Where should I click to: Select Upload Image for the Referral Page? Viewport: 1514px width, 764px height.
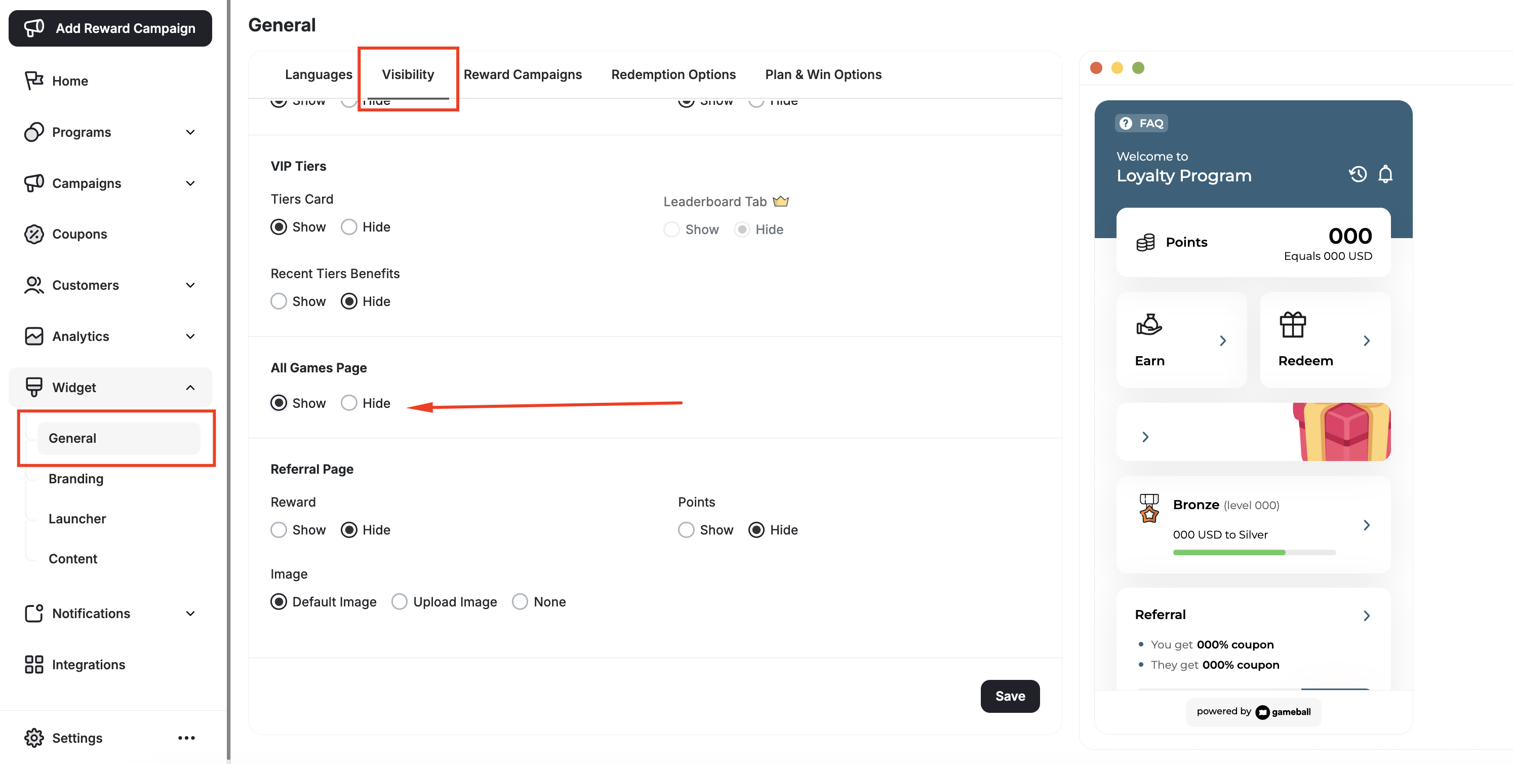click(x=400, y=601)
